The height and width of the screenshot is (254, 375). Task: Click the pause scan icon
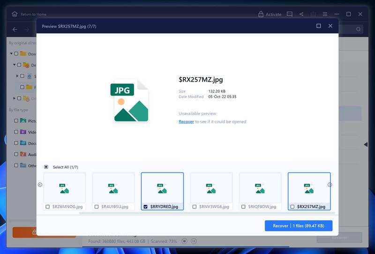click(194, 241)
